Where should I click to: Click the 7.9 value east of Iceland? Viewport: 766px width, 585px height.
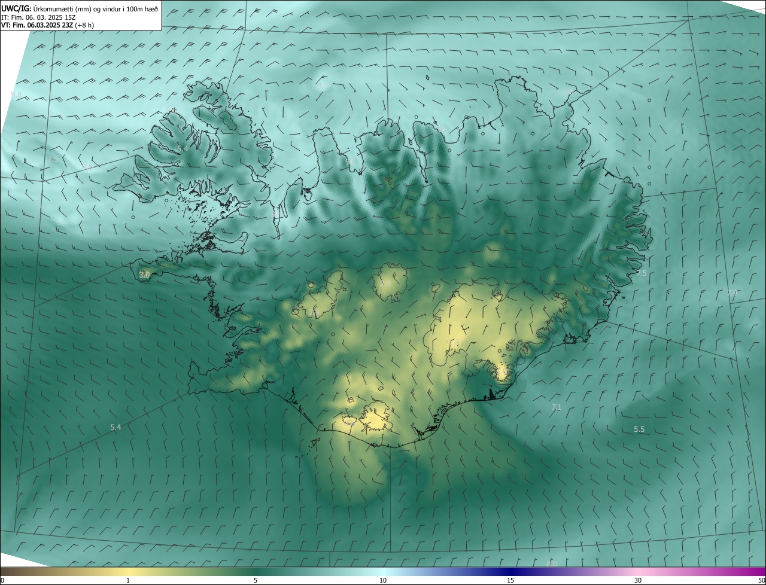click(x=732, y=292)
